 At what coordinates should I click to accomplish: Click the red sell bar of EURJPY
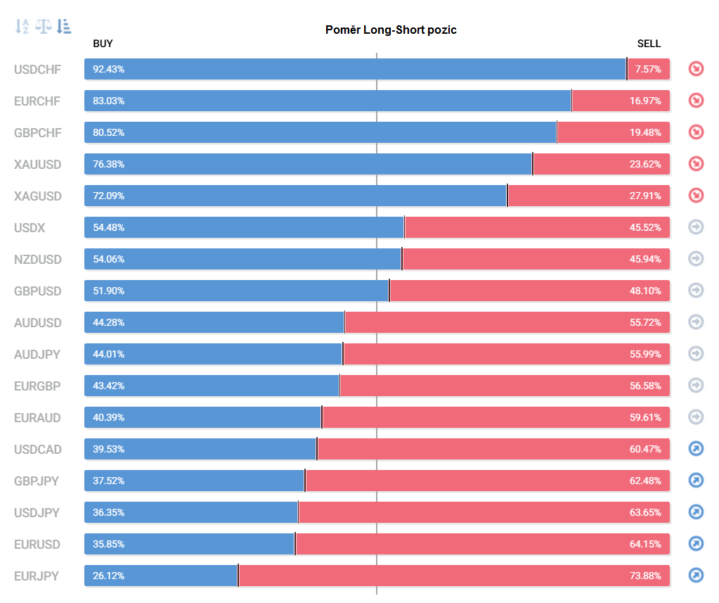[x=453, y=576]
